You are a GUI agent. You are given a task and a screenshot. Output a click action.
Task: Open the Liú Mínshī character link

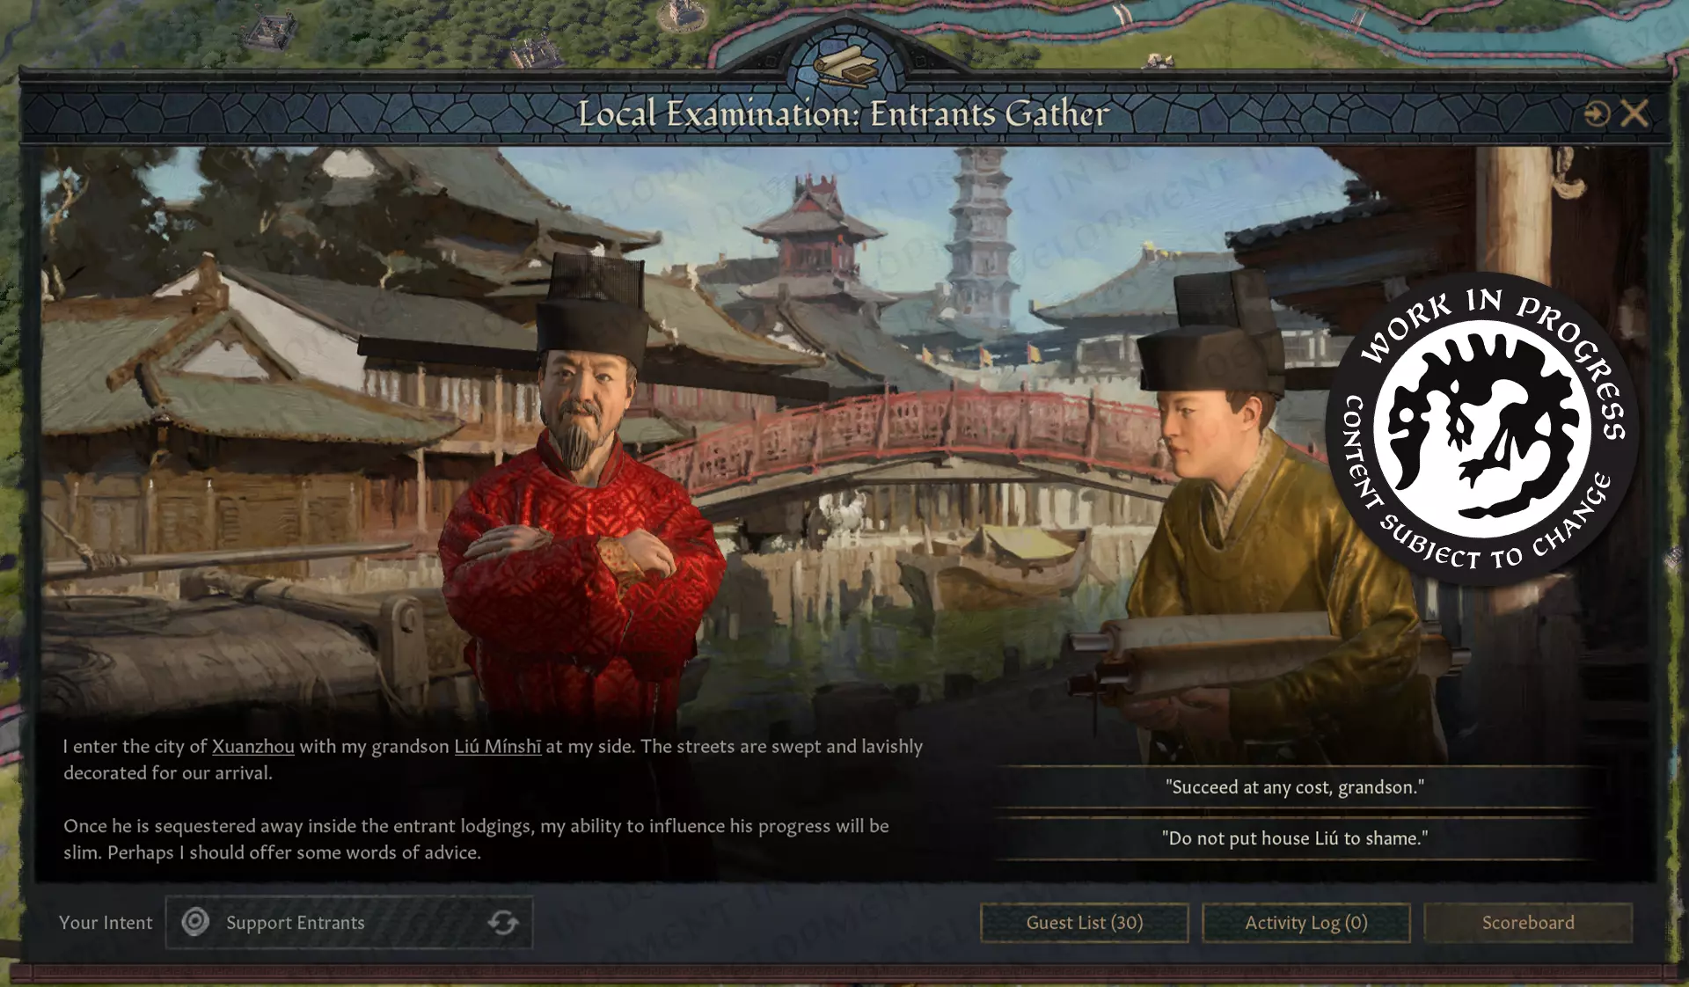pyautogui.click(x=498, y=746)
